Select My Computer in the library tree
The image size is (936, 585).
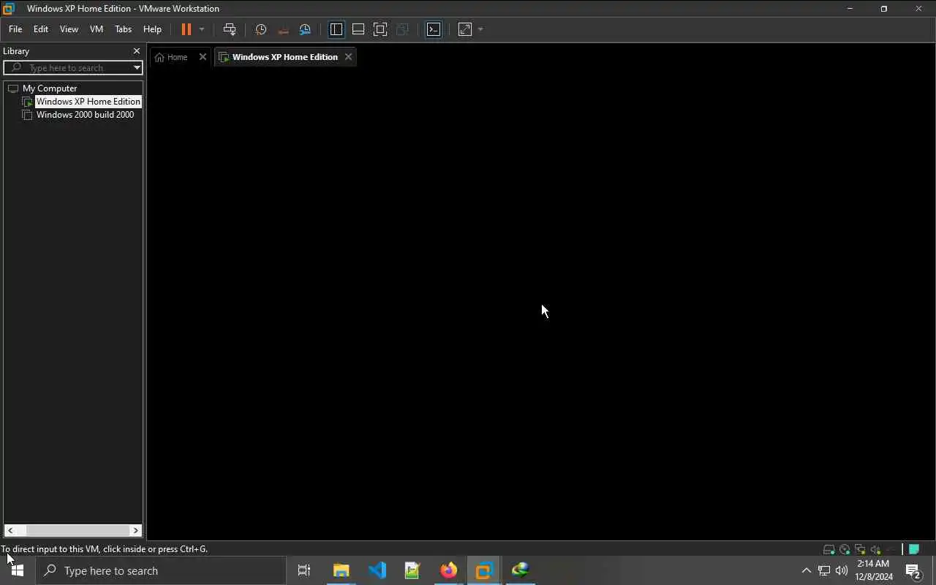pyautogui.click(x=50, y=88)
